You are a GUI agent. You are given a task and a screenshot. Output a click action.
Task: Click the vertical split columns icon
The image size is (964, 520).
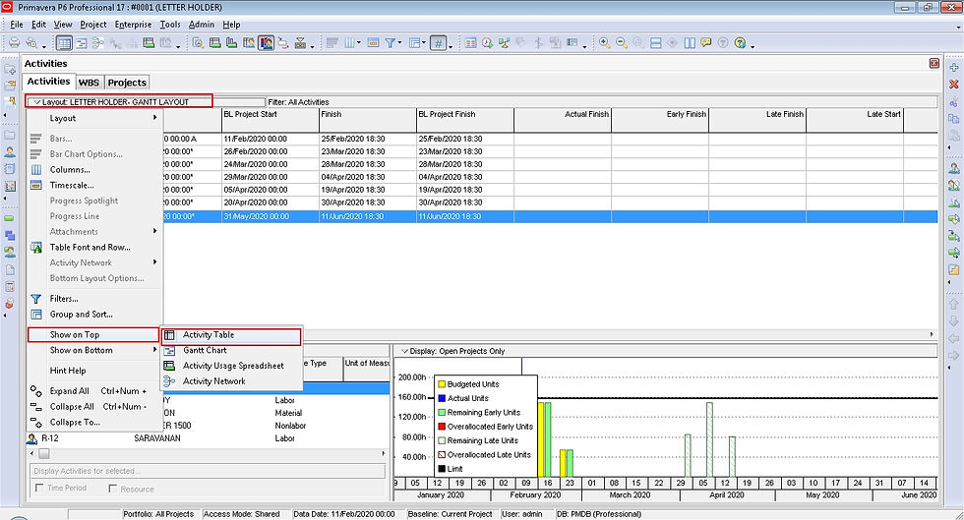690,43
